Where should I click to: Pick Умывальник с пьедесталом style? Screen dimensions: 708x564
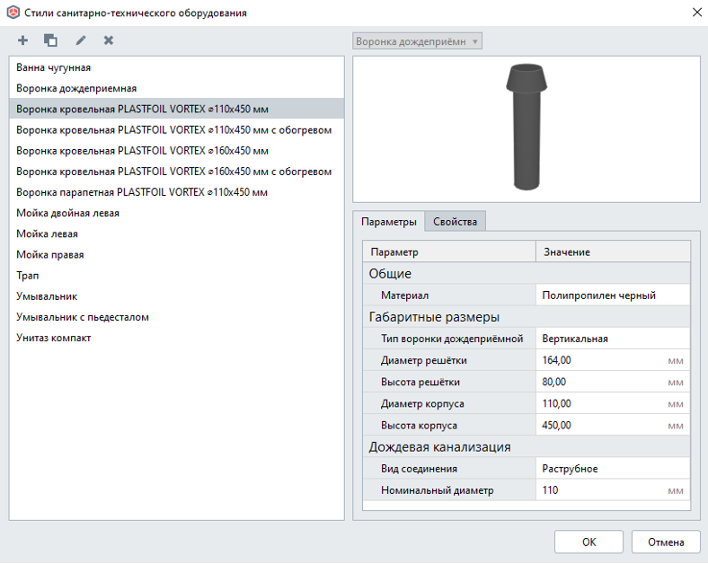click(x=83, y=317)
